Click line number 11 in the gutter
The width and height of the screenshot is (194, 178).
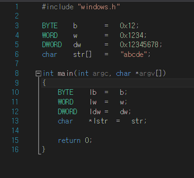click(x=15, y=102)
